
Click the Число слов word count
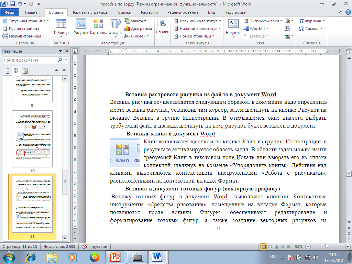[x=59, y=246]
